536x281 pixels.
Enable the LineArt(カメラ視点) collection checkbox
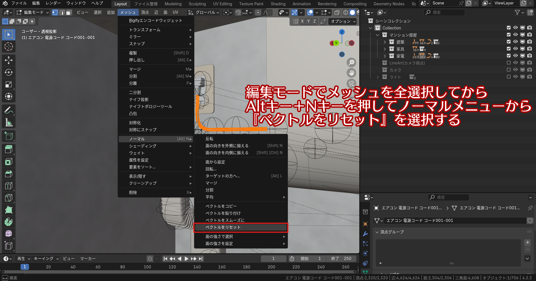pyautogui.click(x=509, y=63)
